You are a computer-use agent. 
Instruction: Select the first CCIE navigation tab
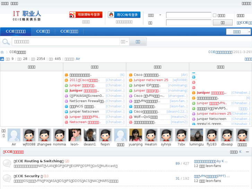(16, 31)
